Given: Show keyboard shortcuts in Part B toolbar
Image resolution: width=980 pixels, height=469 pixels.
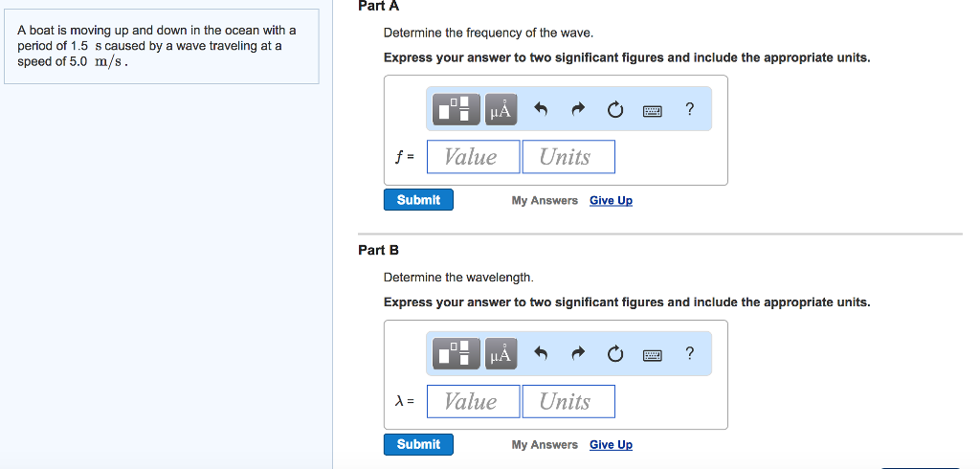Looking at the screenshot, I should (x=653, y=356).
